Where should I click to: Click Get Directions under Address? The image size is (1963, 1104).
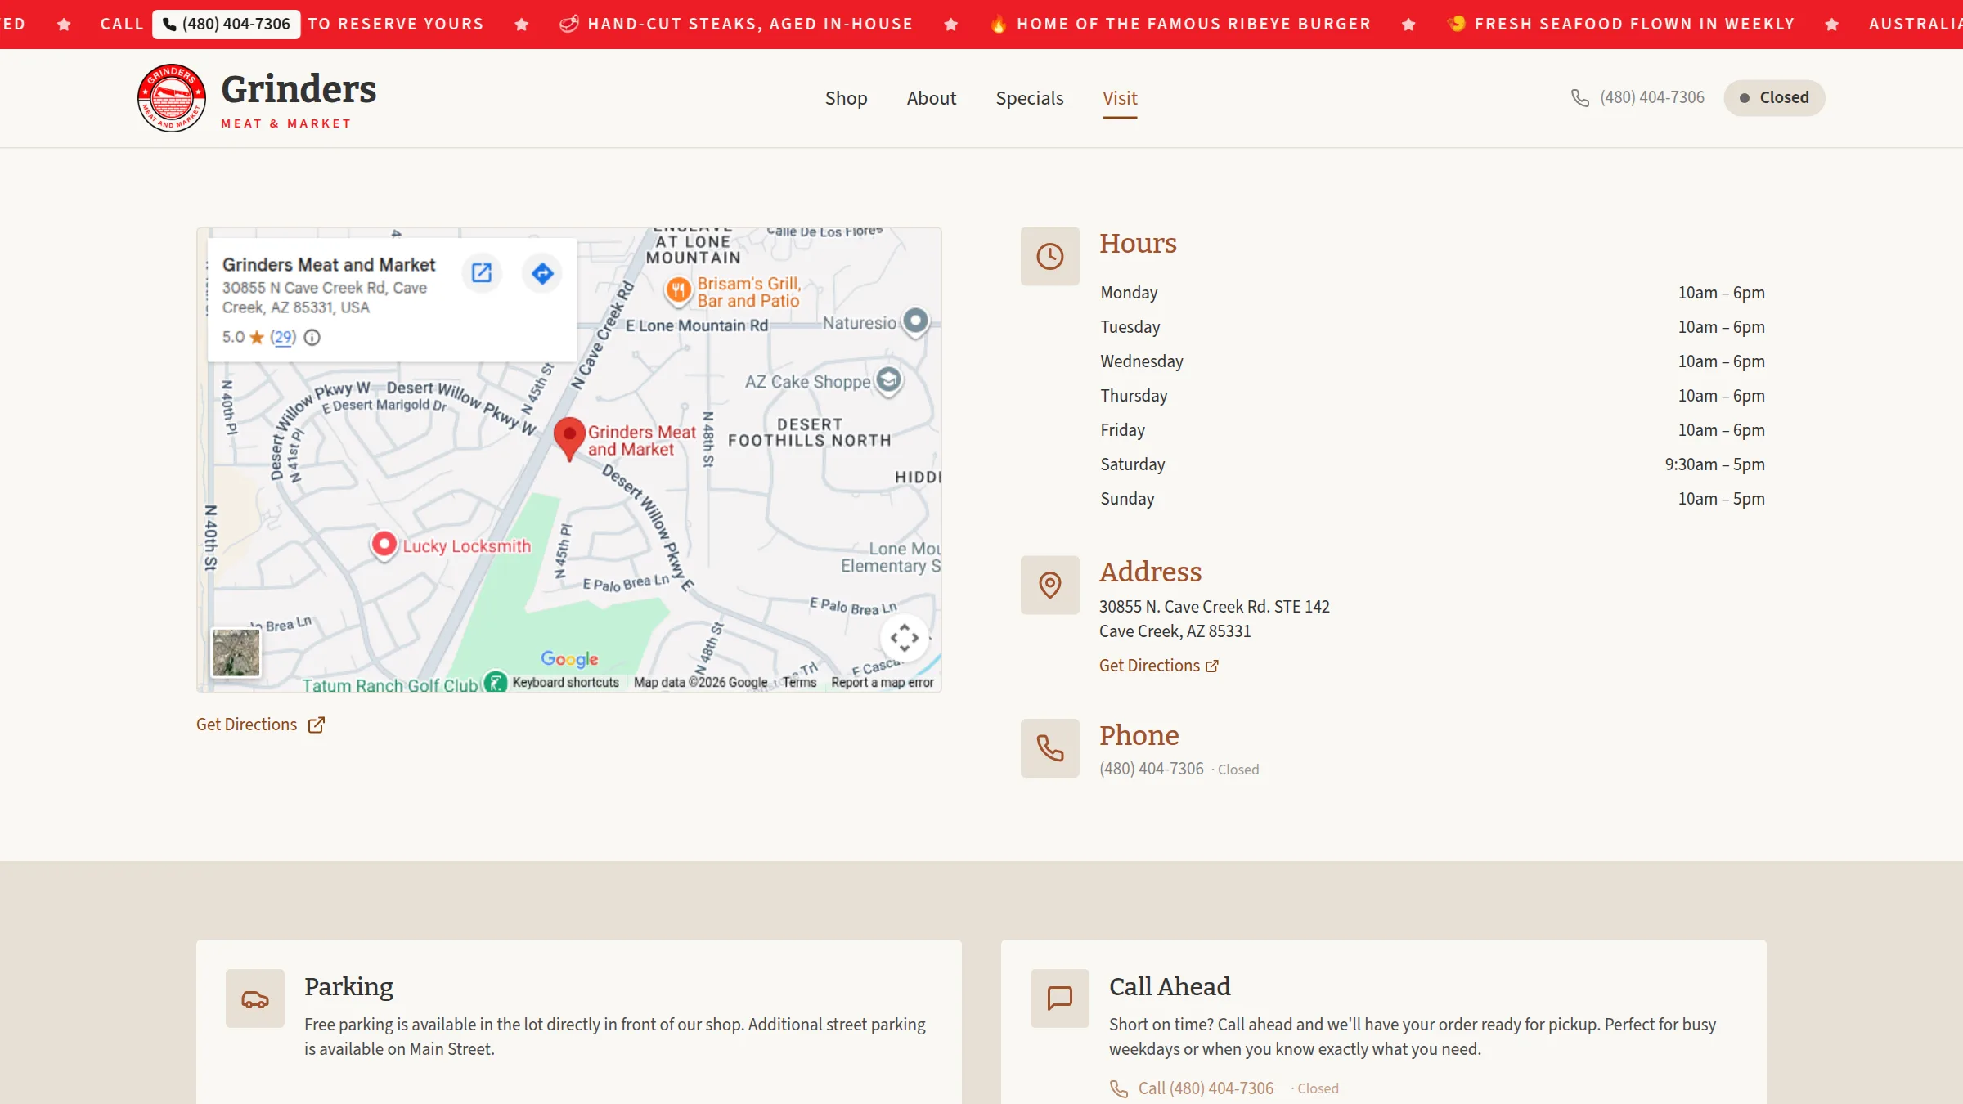1158,666
